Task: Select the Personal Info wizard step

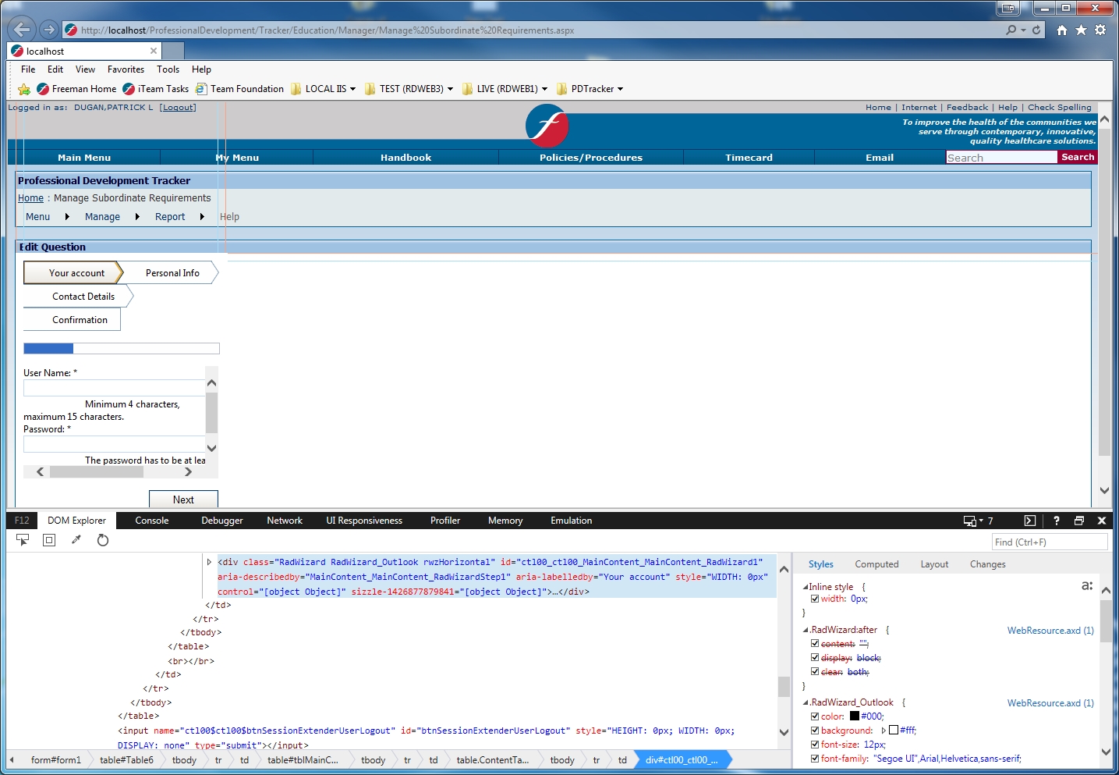Action: 172,273
